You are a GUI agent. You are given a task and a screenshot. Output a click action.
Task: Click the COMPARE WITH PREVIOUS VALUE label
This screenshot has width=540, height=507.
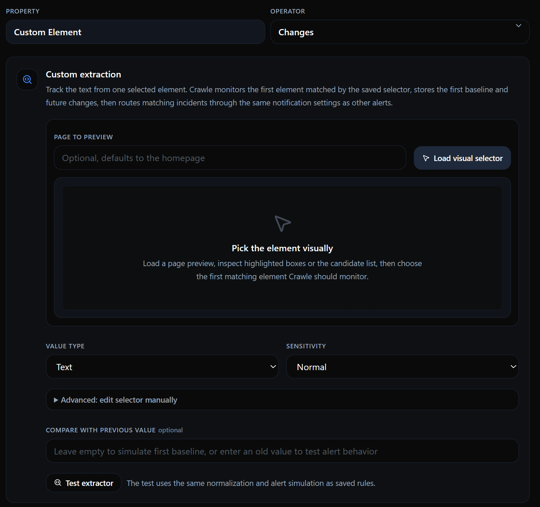click(x=101, y=430)
